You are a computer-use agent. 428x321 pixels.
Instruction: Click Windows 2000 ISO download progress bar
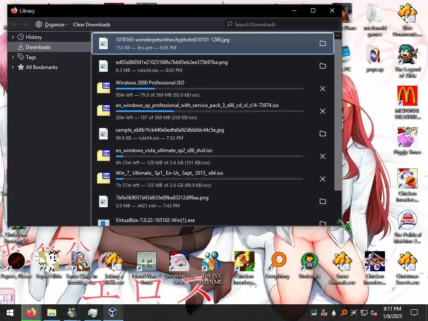[209, 89]
